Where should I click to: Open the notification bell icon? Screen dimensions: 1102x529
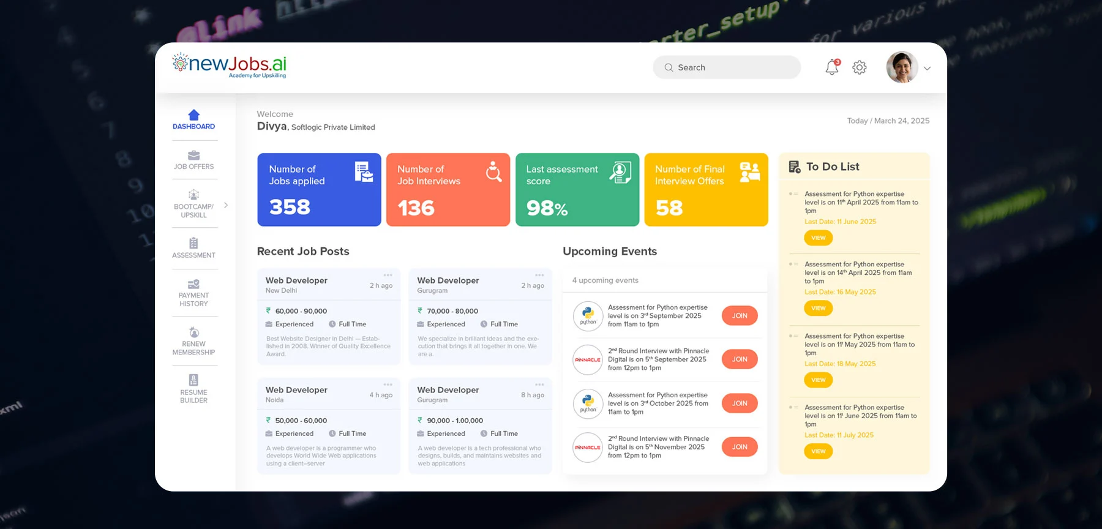(x=832, y=67)
